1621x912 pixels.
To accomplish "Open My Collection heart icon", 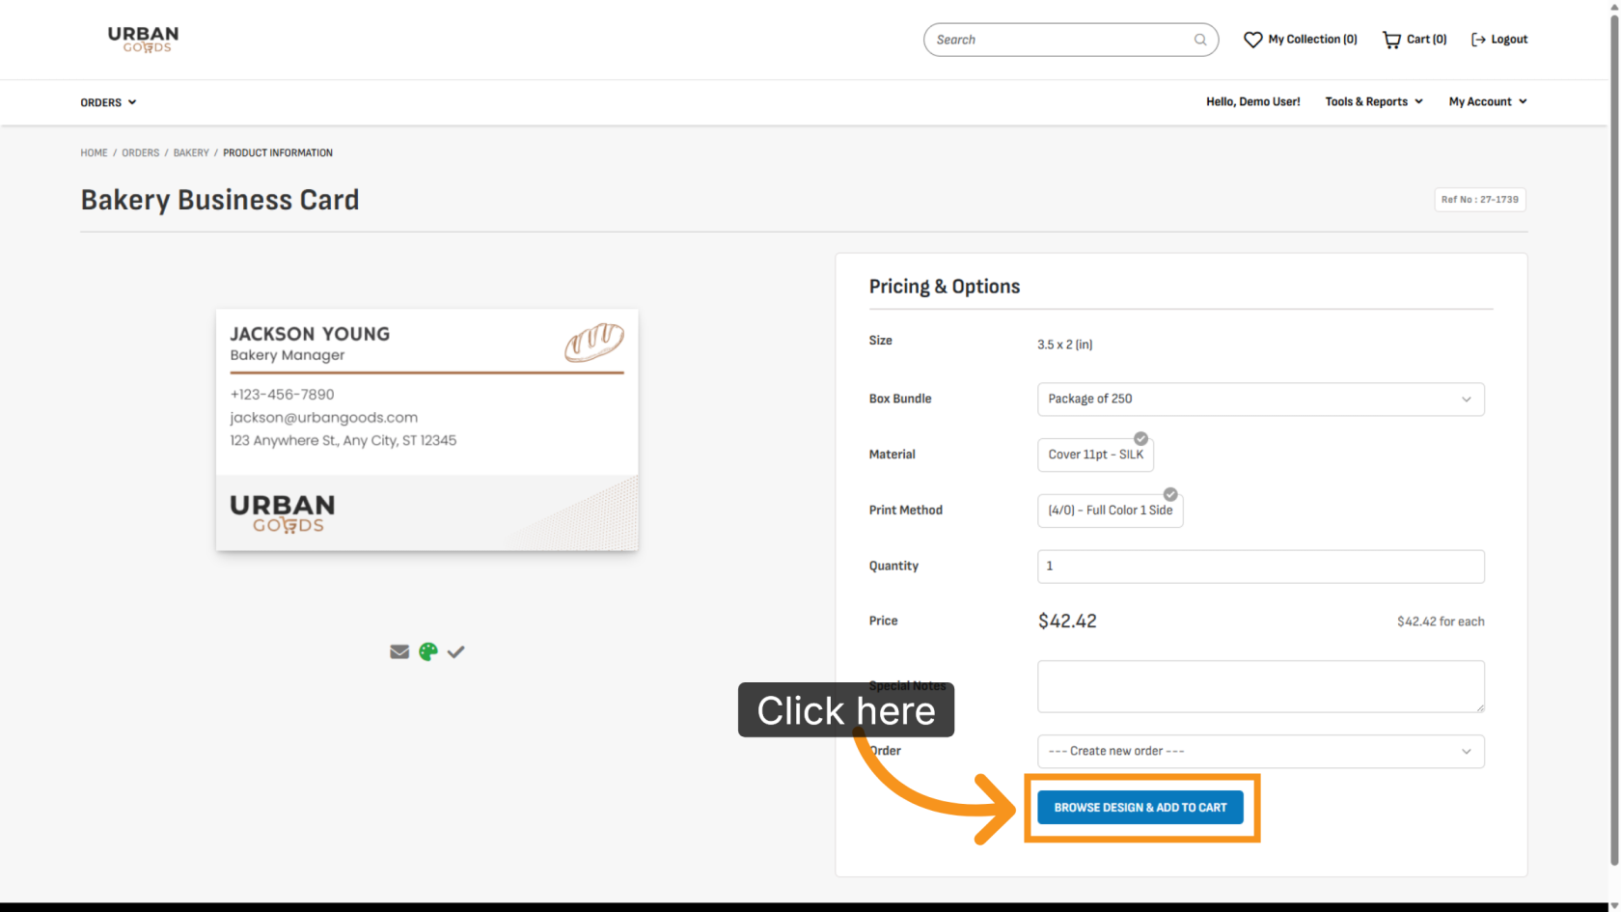I will [x=1252, y=40].
